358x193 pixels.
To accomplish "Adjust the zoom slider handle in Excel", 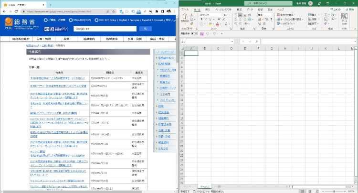I will point(334,191).
